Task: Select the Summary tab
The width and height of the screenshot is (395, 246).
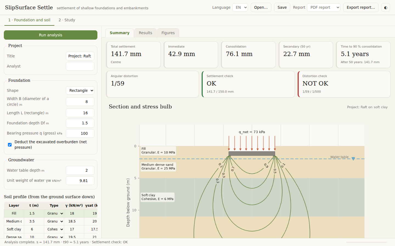Action: tap(120, 33)
